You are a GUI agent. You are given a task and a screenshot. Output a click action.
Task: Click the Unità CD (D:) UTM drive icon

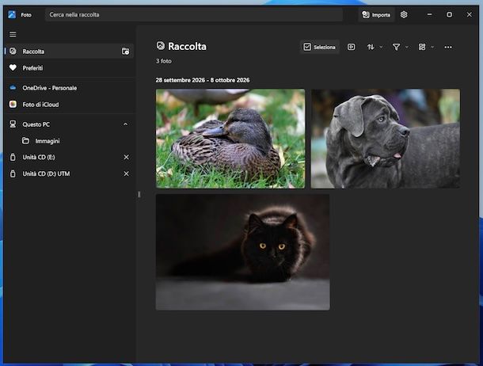[13, 173]
